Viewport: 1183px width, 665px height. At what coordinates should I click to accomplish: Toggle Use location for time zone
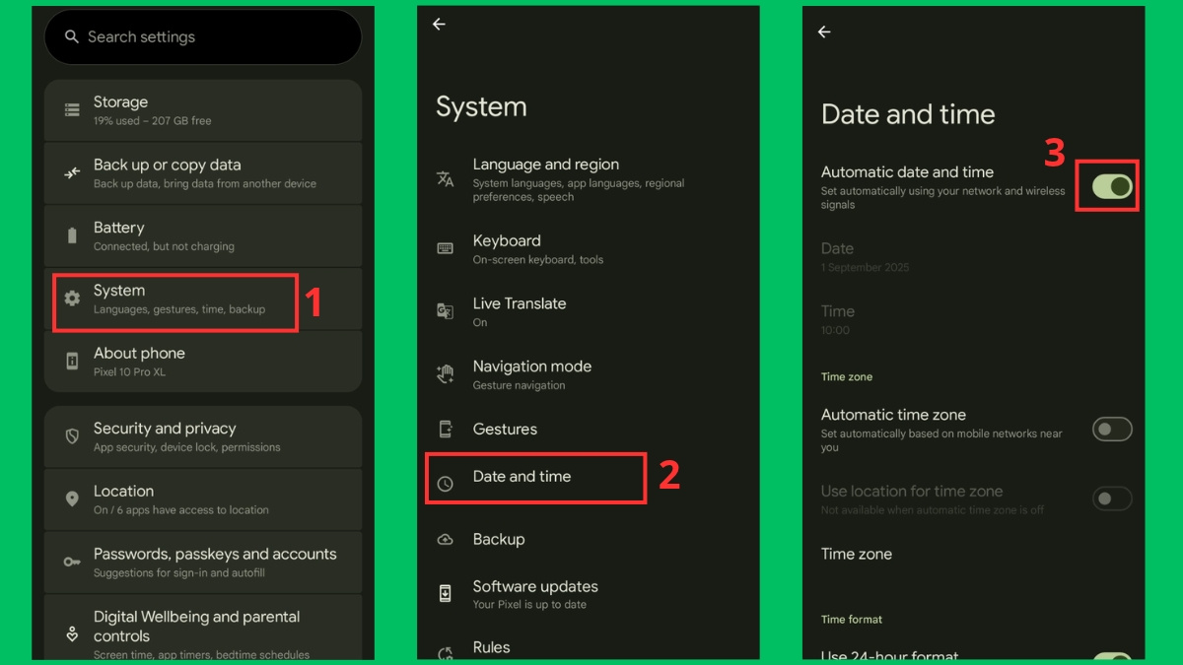1112,499
